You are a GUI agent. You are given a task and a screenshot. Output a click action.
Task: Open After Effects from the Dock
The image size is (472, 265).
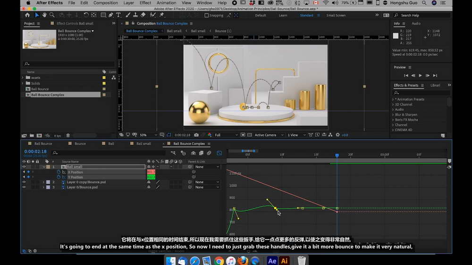tap(272, 260)
